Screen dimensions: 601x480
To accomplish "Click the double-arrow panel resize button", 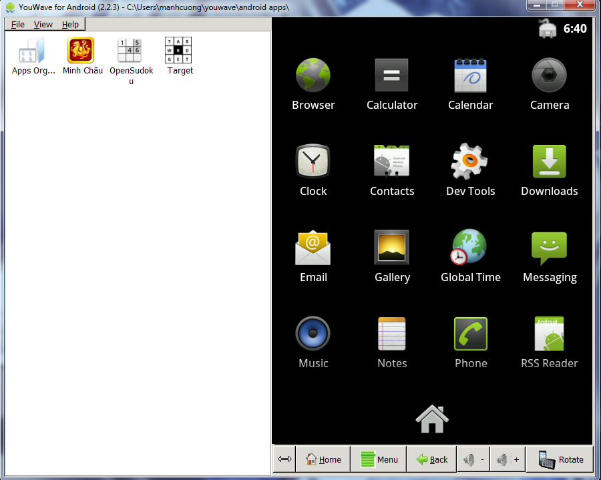I will 284,459.
